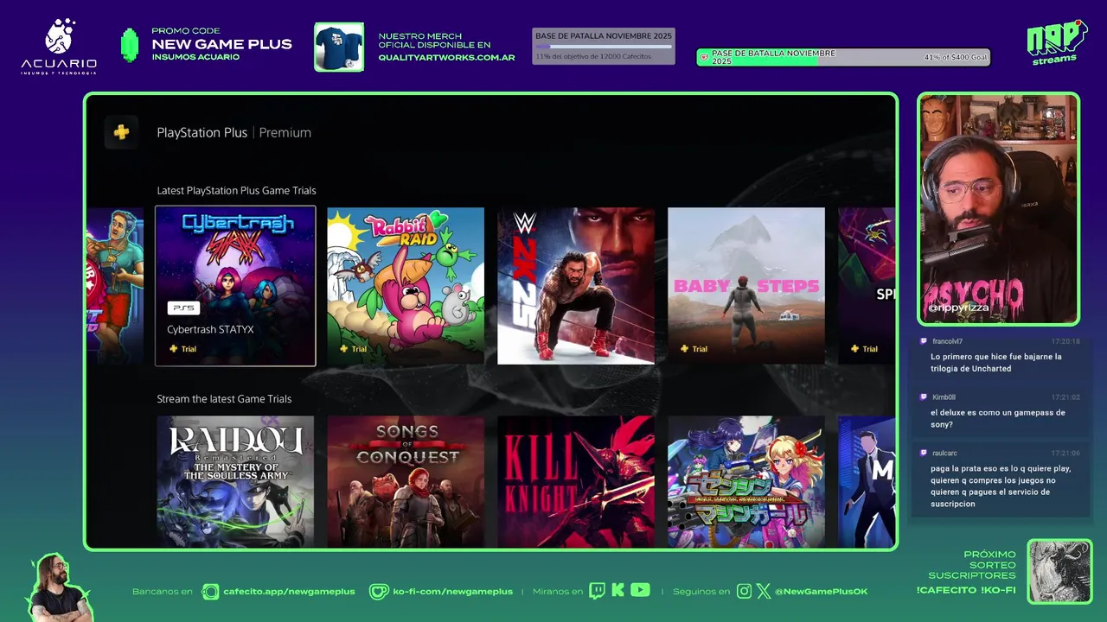
Task: Click the YouTube icon in footer
Action: tap(640, 590)
